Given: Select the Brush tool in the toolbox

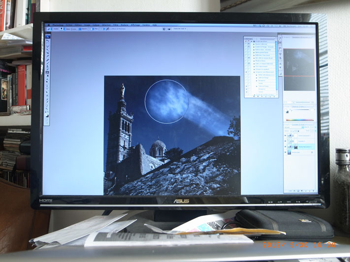Looking at the screenshot, I should click(48, 63).
